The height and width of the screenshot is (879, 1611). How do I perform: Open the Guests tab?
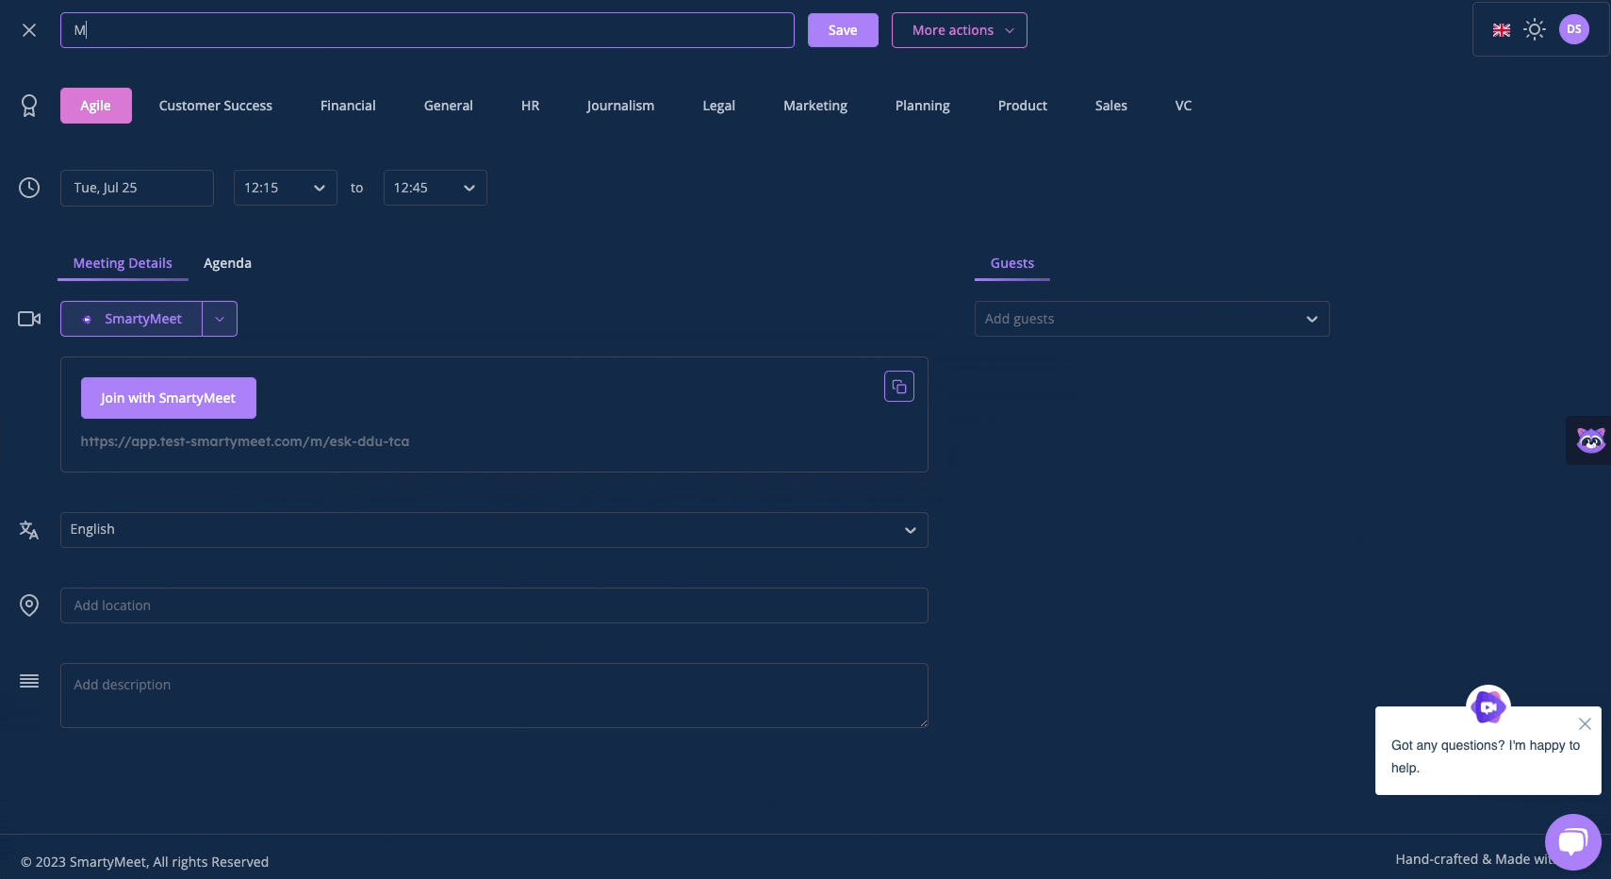pyautogui.click(x=1012, y=263)
